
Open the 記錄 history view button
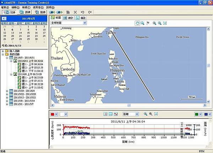tap(9, 12)
